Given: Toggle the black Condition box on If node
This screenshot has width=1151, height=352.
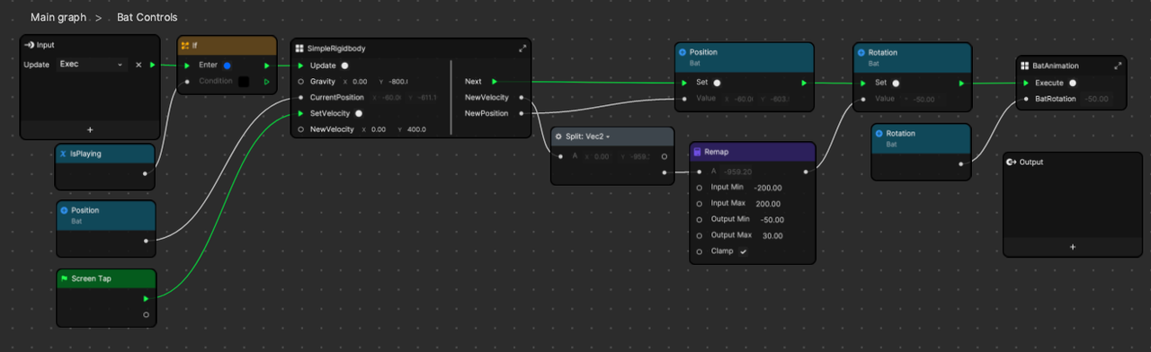Looking at the screenshot, I should click(244, 82).
